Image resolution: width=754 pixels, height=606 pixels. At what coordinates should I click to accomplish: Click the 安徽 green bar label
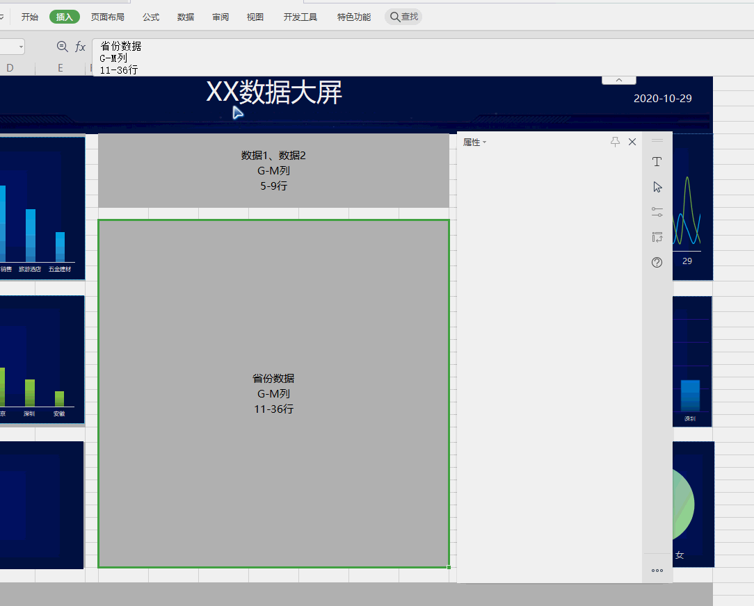(x=59, y=413)
